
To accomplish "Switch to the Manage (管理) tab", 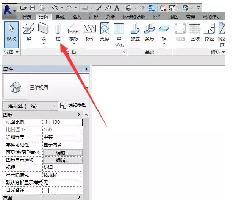I will pos(191,17).
